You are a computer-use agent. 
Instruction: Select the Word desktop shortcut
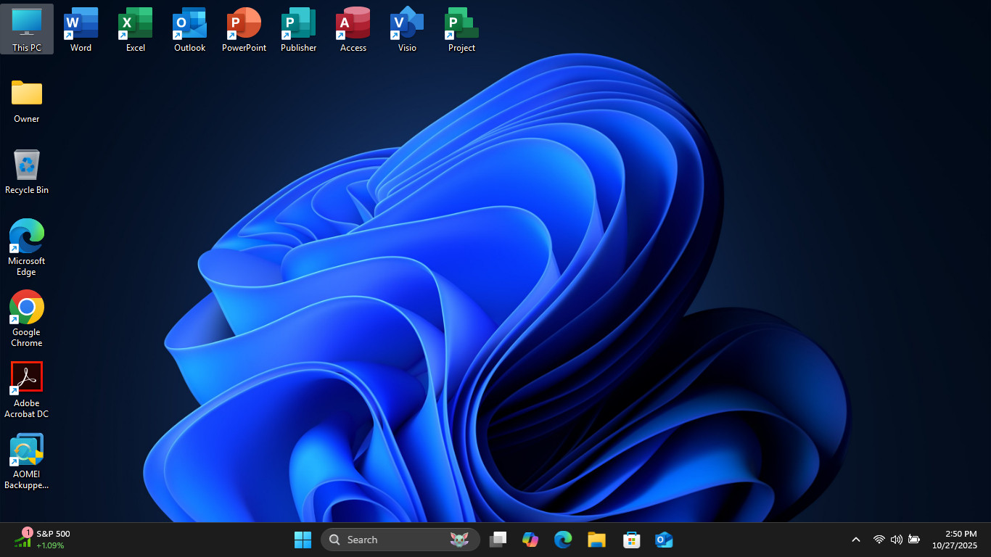click(81, 29)
